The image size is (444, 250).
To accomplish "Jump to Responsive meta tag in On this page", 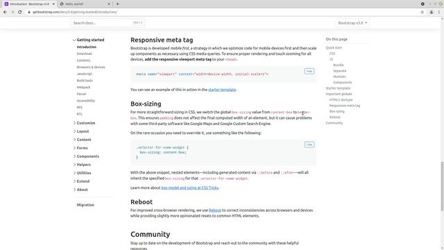I will tap(345, 106).
